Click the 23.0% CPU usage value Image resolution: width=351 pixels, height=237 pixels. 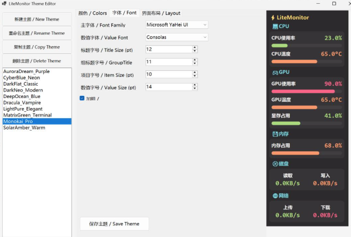[x=333, y=38]
